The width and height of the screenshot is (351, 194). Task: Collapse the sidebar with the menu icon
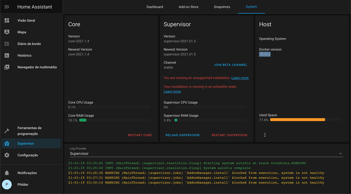coord(7,7)
